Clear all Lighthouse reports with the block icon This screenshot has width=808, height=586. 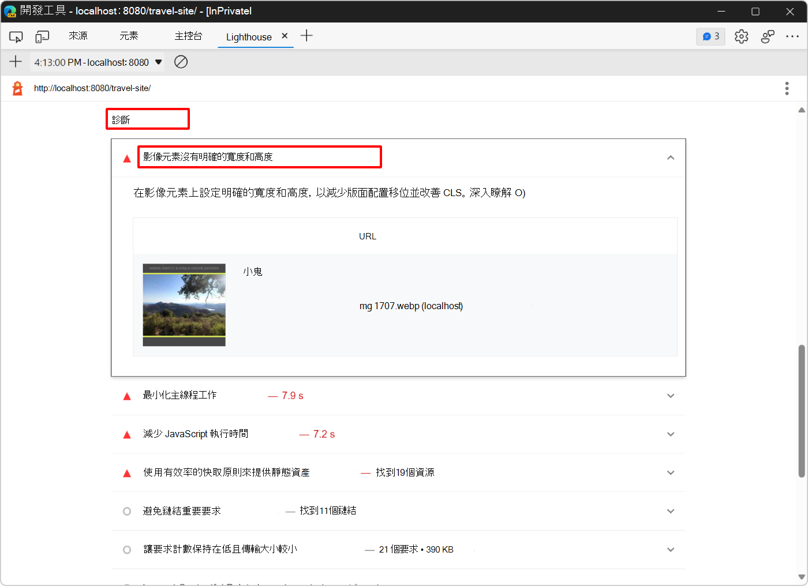[x=181, y=62]
